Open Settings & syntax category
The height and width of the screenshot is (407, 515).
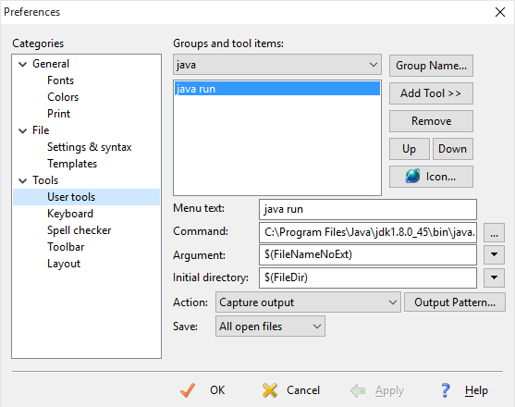pos(89,147)
